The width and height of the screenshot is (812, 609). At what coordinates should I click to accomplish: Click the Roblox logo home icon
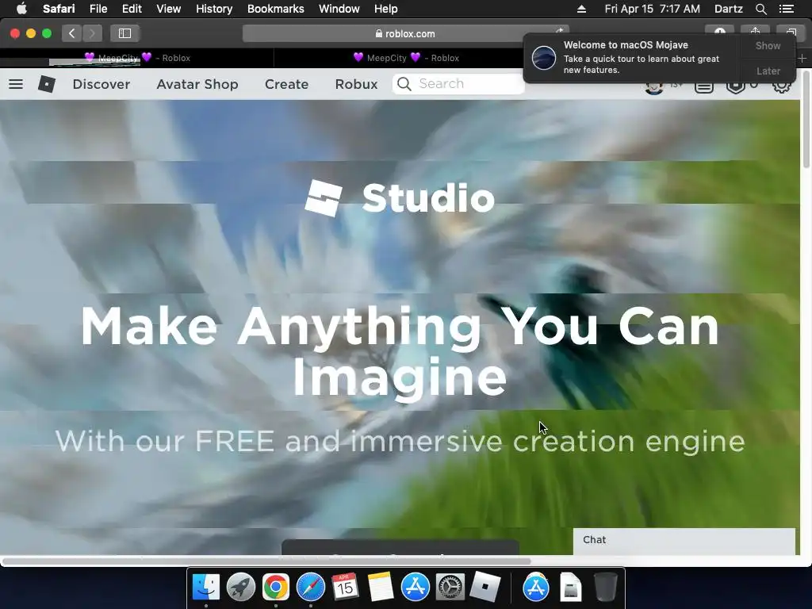pyautogui.click(x=47, y=84)
